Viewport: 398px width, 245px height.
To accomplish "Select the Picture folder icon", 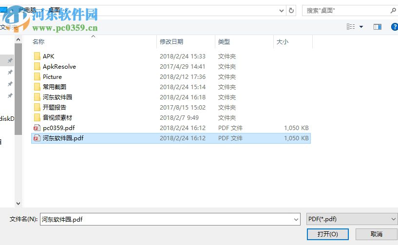I will (x=37, y=76).
